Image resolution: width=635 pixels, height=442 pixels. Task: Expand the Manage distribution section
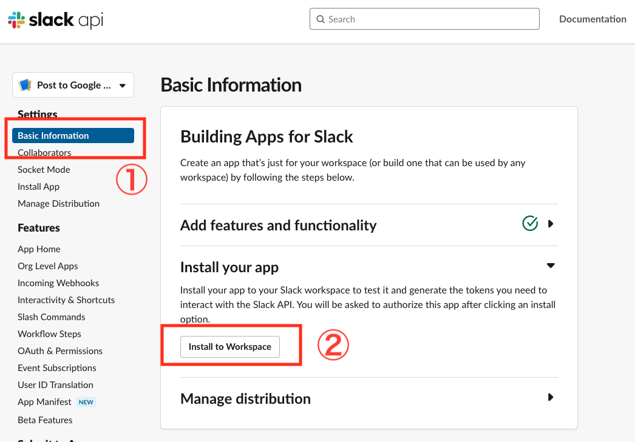[x=550, y=398]
